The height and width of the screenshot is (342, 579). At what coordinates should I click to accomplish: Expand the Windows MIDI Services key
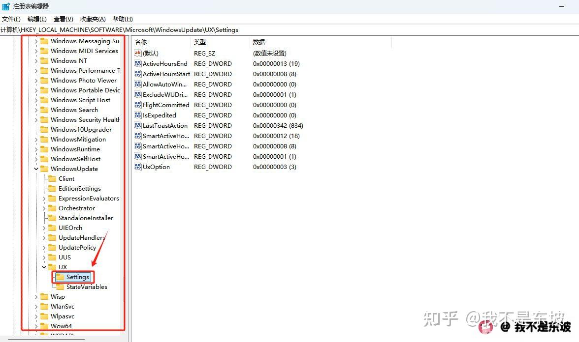pyautogui.click(x=36, y=51)
